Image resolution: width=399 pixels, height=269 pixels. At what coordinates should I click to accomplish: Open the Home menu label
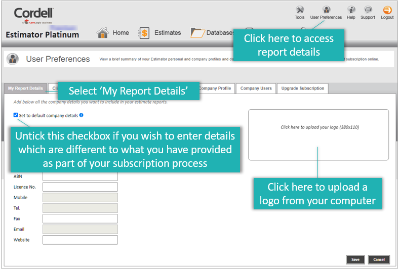(121, 33)
